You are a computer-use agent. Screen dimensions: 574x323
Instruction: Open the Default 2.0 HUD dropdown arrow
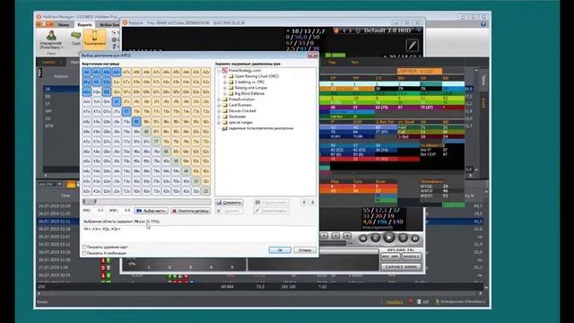coord(419,31)
